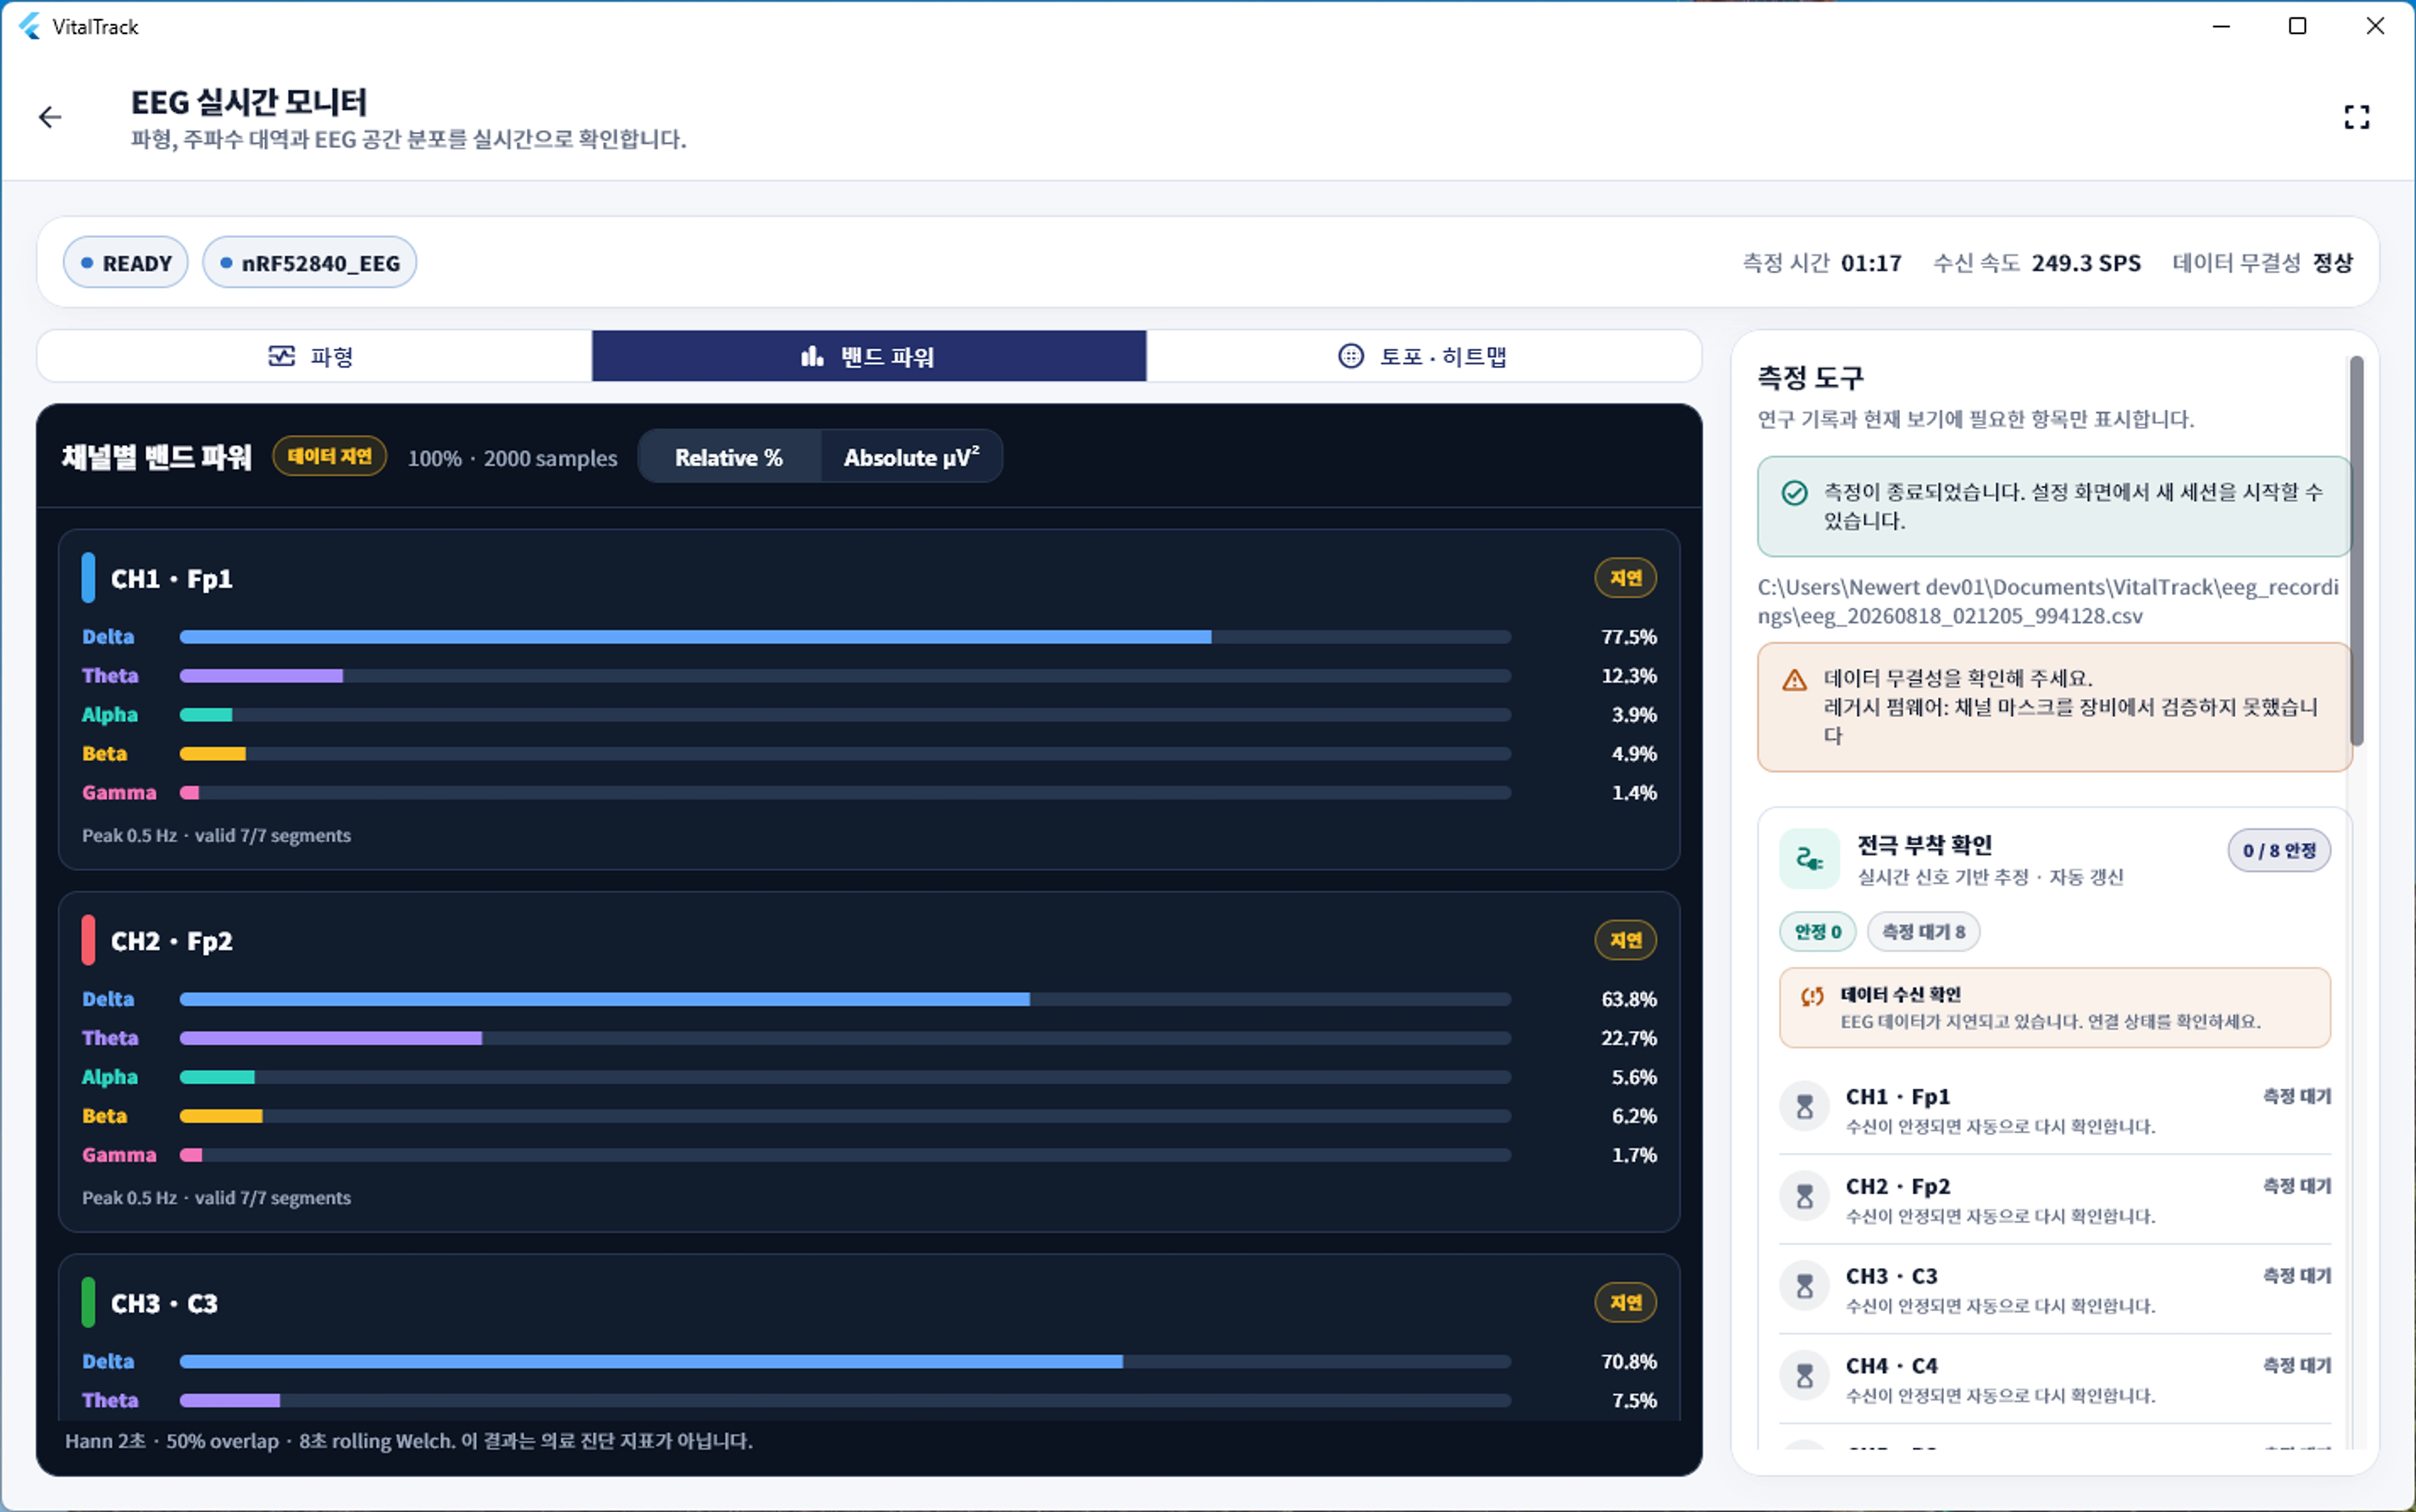Click CH1 Delta power bar
The image size is (2416, 1512).
coord(845,637)
